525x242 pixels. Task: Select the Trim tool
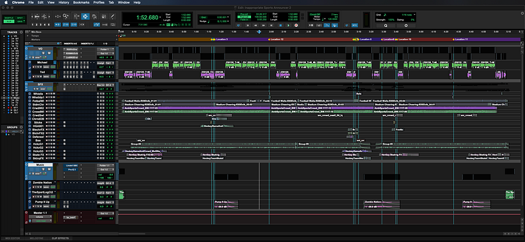click(x=77, y=17)
